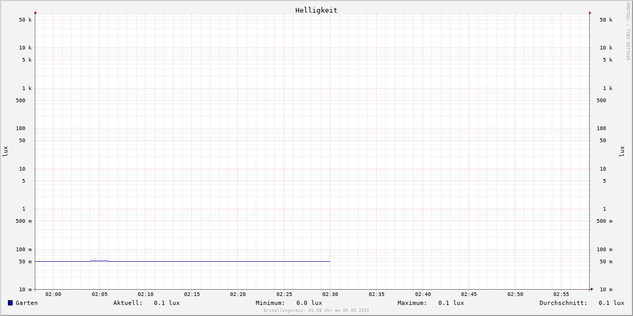Viewport: 633px width, 316px height.
Task: Click the rotated lux label on left axis
Action: tap(5, 151)
